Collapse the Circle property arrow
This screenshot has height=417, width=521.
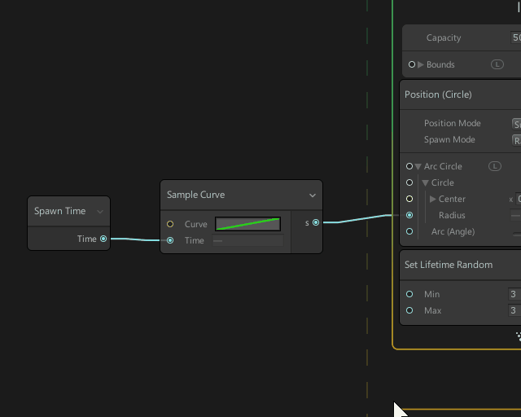pyautogui.click(x=425, y=183)
